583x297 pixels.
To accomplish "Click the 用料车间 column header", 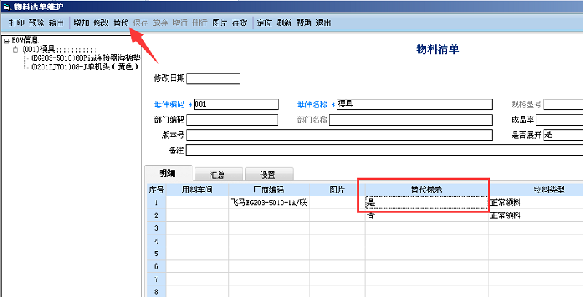I will click(x=197, y=190).
